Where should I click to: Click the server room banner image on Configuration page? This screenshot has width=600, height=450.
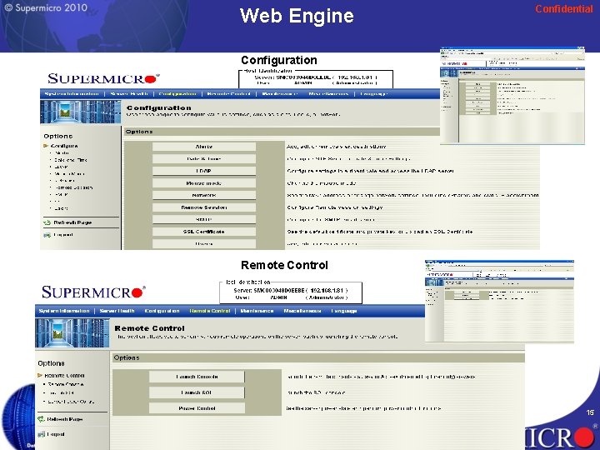pyautogui.click(x=80, y=112)
